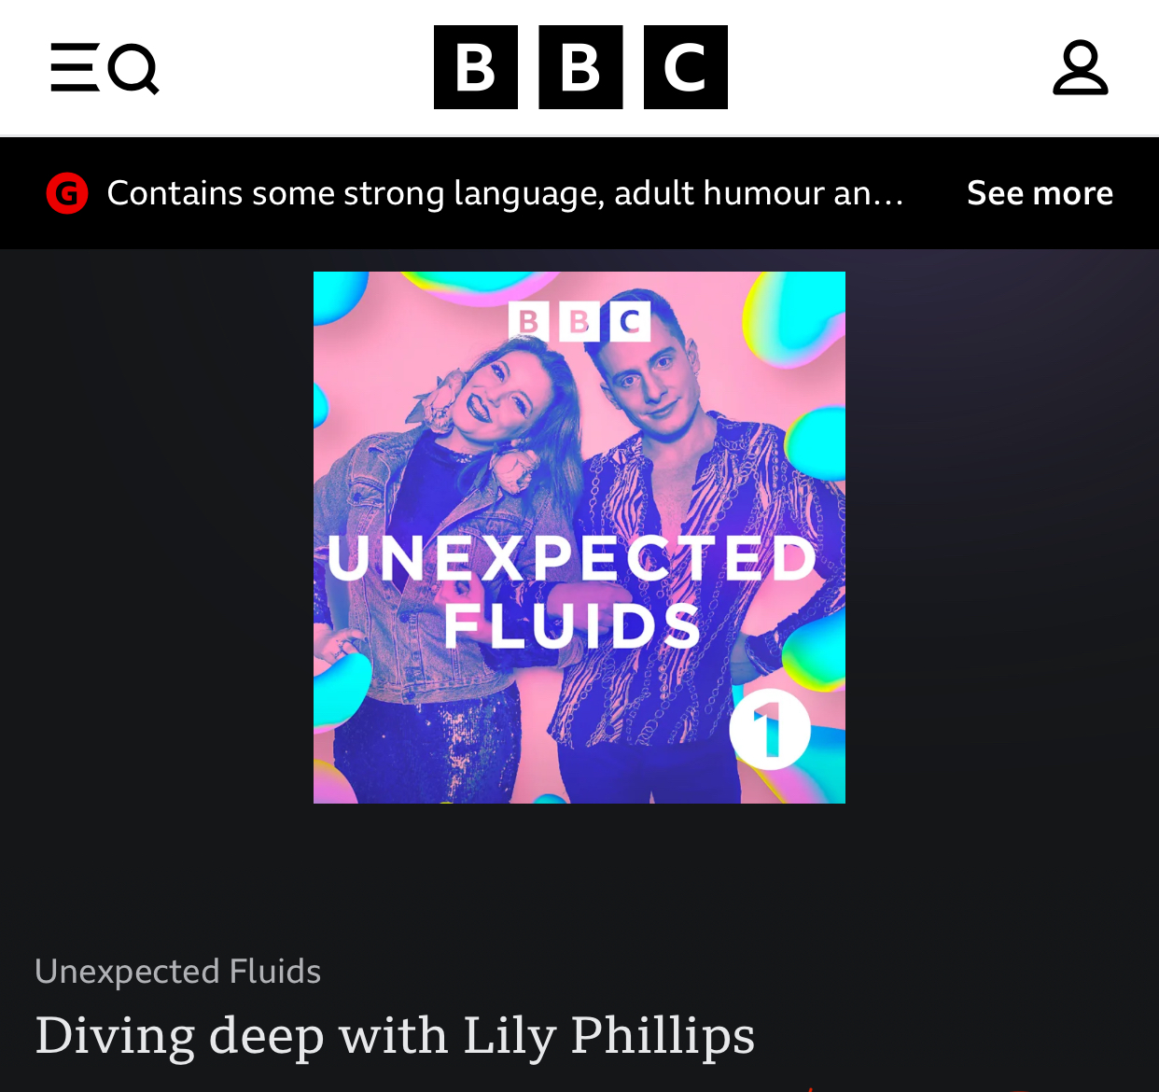Click the red G guidance icon

coord(67,193)
